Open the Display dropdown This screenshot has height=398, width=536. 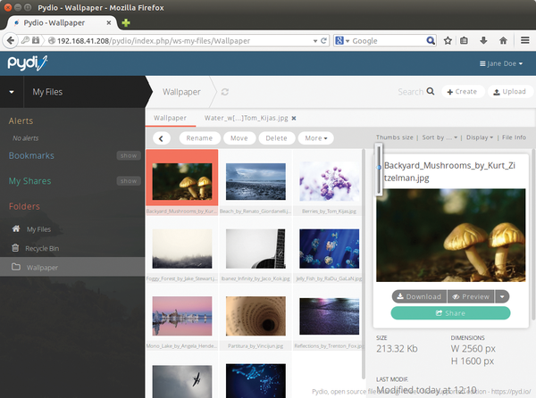[x=480, y=137]
